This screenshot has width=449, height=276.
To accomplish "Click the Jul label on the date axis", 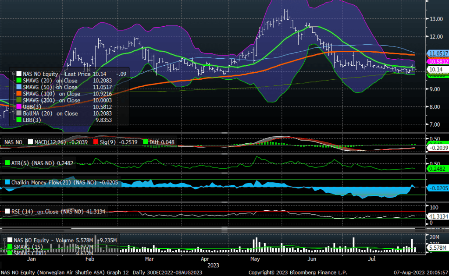I will click(x=371, y=259).
